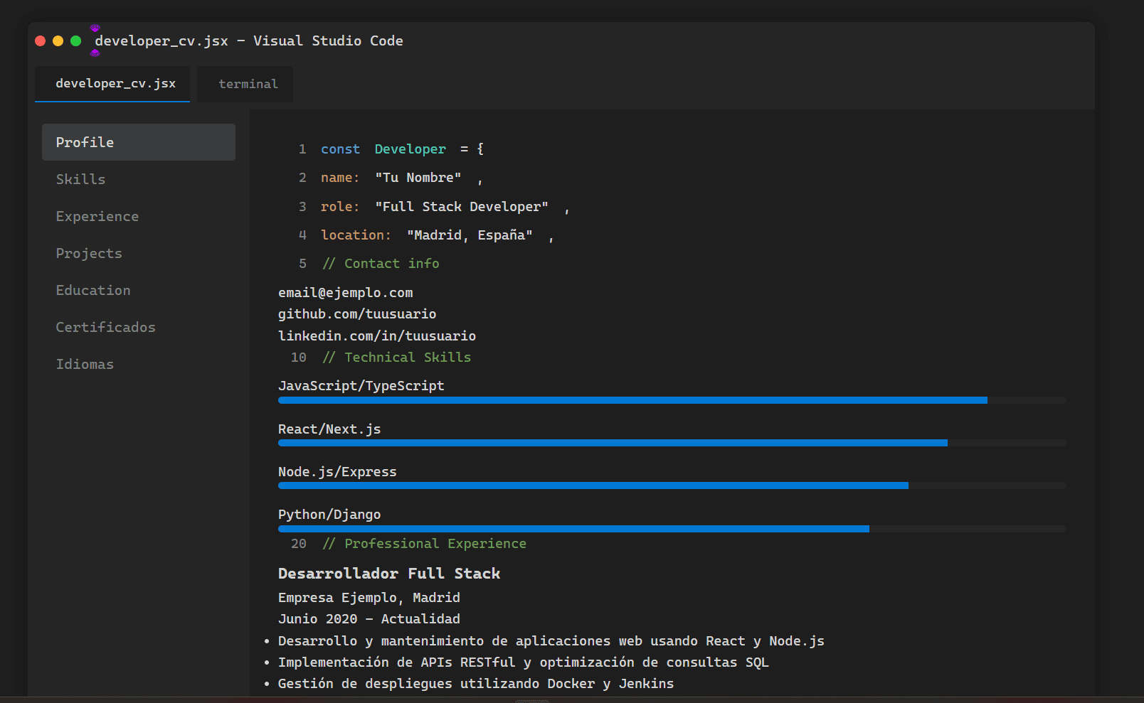Click the bullet about APIs RESTful
Image resolution: width=1144 pixels, height=703 pixels.
click(x=524, y=662)
